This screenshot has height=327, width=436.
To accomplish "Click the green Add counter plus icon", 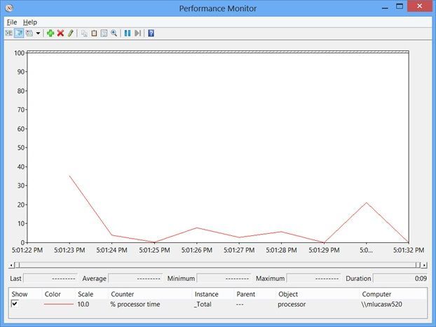I will [50, 34].
